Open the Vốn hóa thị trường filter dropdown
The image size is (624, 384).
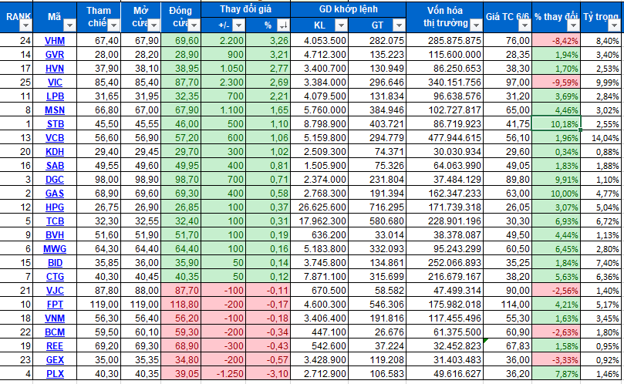pyautogui.click(x=476, y=25)
